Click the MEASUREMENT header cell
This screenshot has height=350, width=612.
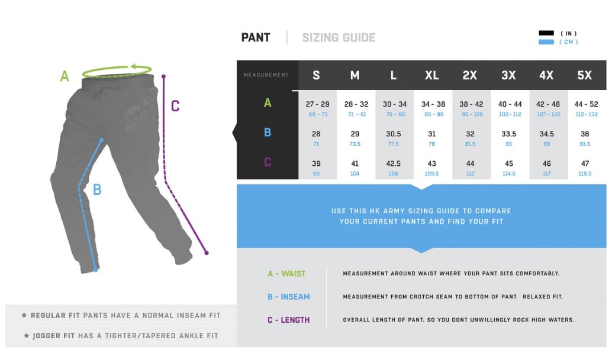[266, 75]
